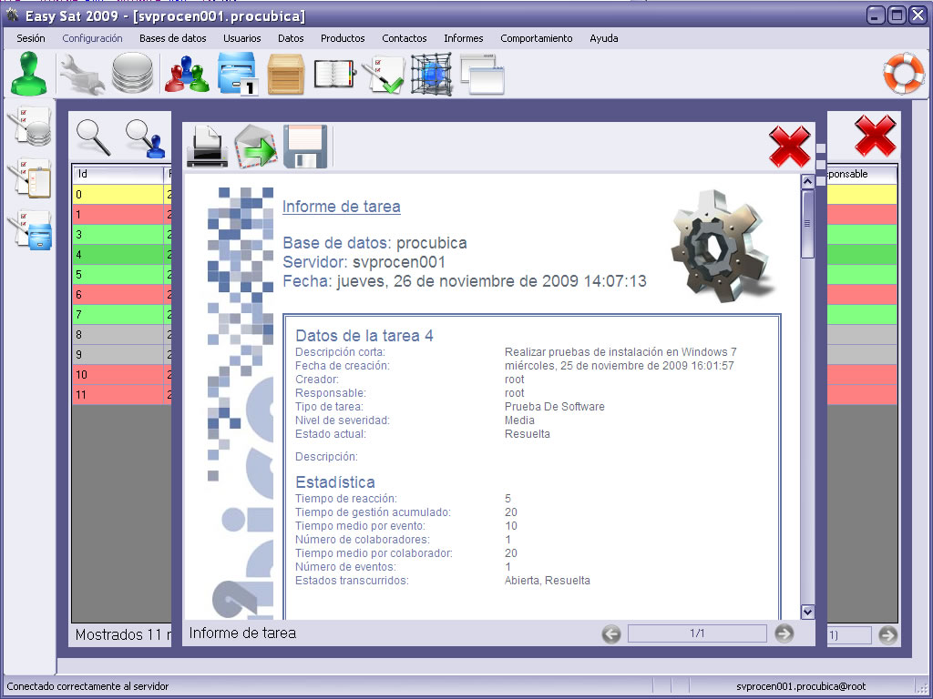The image size is (933, 699).
Task: Click "svprocen001.procubica@root" in status bar
Action: 801,686
